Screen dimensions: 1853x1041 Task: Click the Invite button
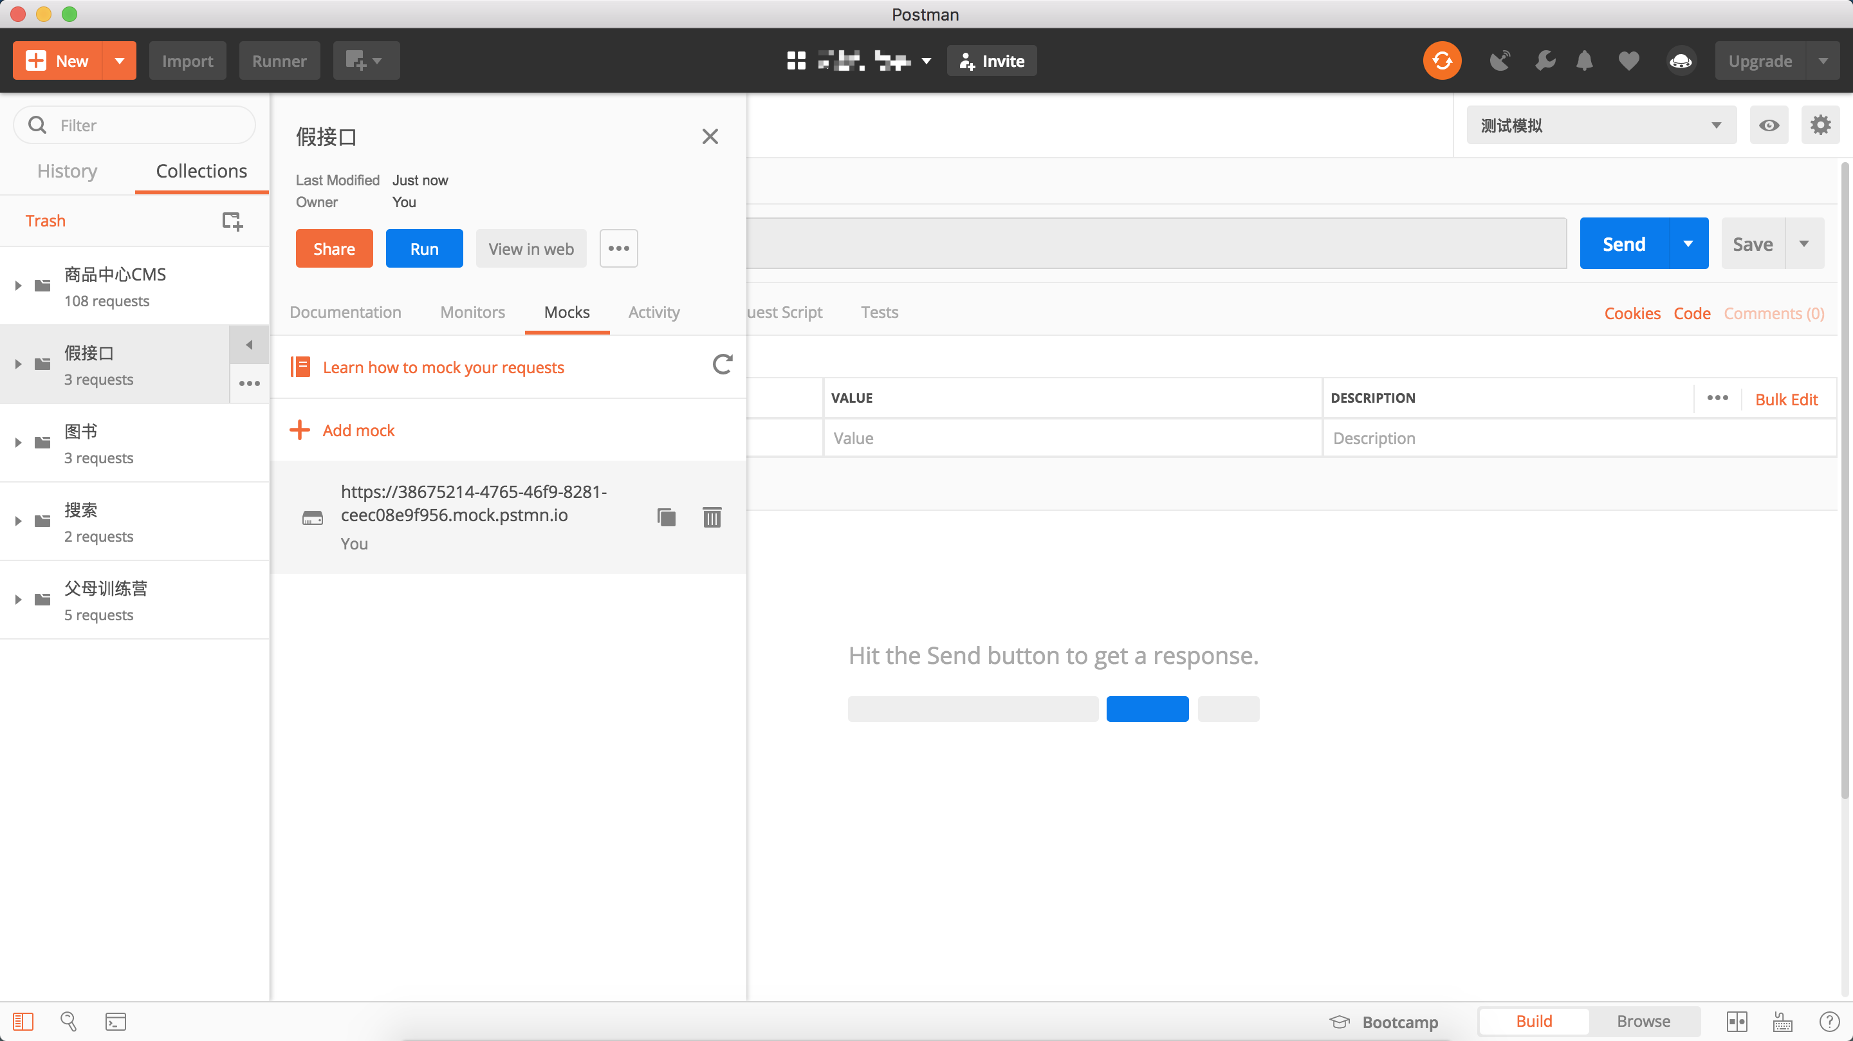(x=991, y=60)
